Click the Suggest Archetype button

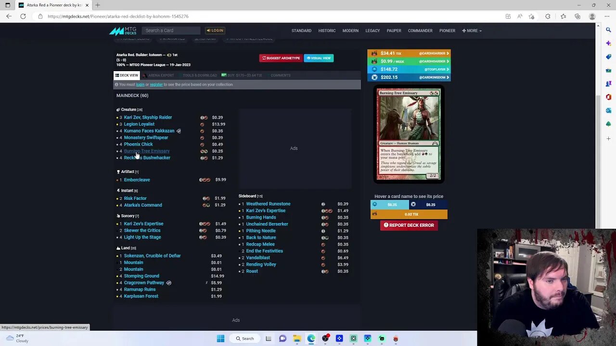pos(281,58)
